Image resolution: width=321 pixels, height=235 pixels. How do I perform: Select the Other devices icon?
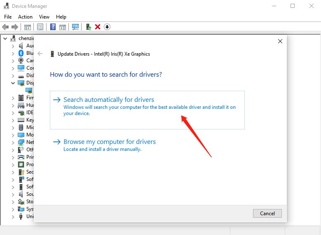click(x=21, y=150)
